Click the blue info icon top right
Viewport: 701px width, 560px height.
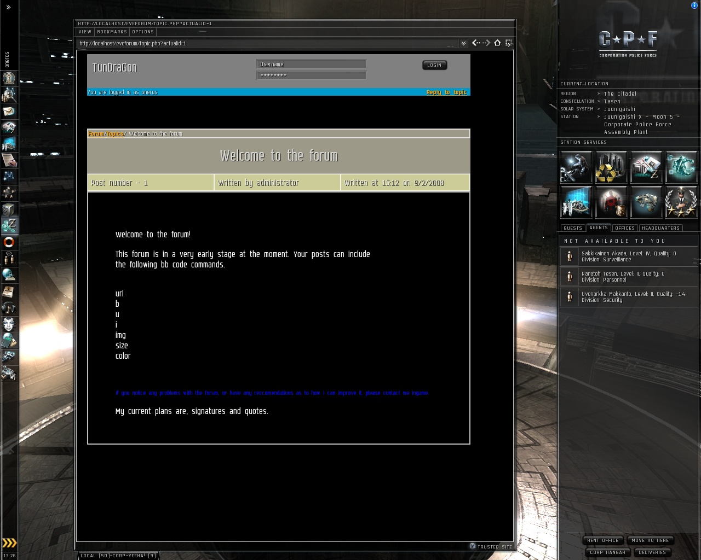(694, 5)
